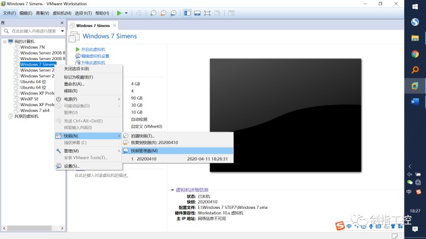Click the library scrollbar right arrow

62,228
